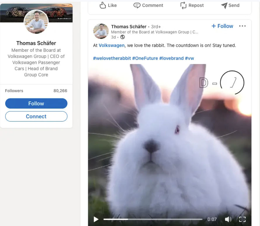
Task: Mute the video with speaker icon
Action: (228, 219)
